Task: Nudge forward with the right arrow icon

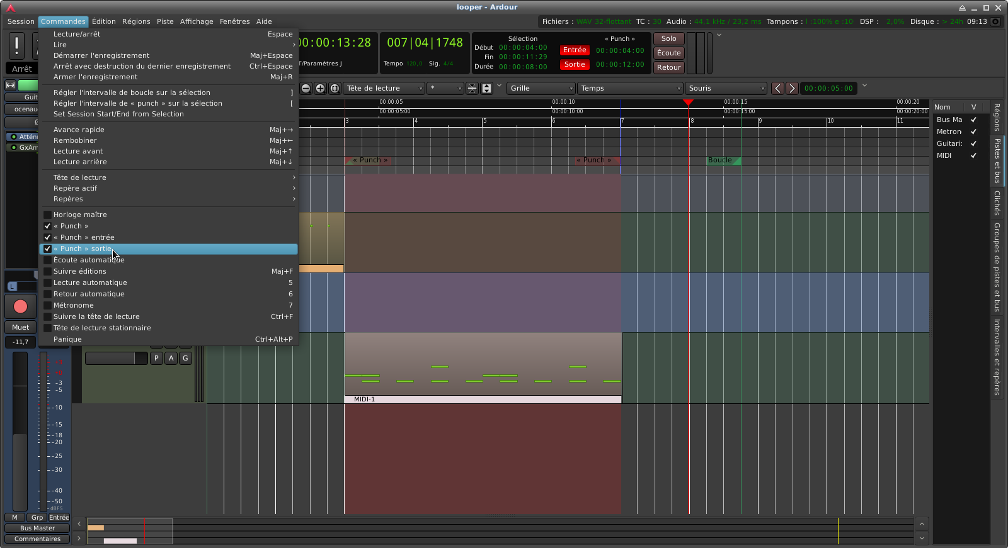Action: (792, 89)
